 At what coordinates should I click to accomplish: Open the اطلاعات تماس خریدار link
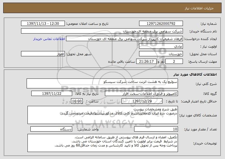pyautogui.click(x=49, y=39)
